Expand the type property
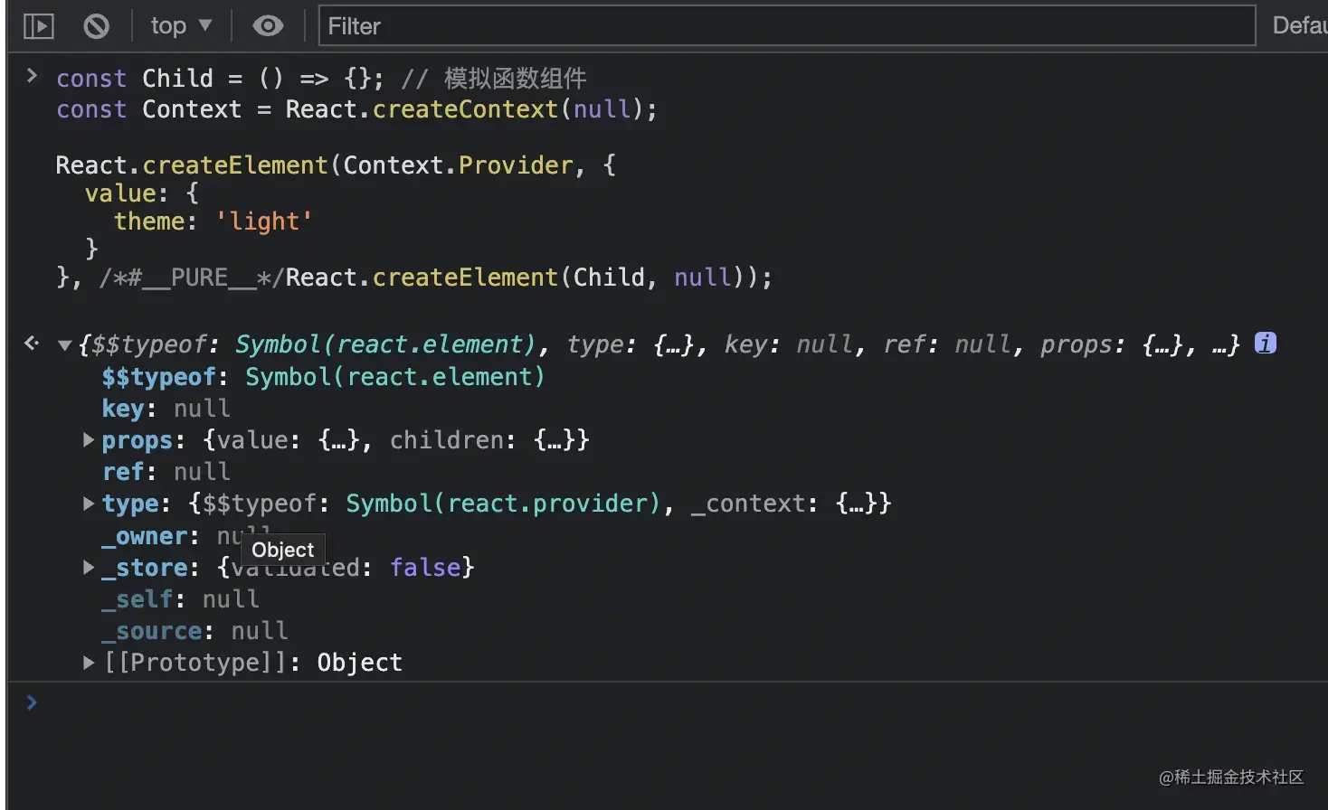This screenshot has width=1328, height=810. [88, 504]
